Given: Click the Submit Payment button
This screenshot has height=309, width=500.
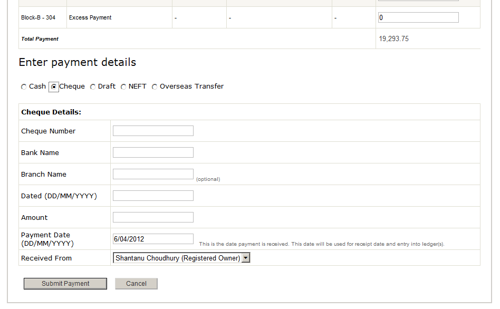Looking at the screenshot, I should (65, 284).
